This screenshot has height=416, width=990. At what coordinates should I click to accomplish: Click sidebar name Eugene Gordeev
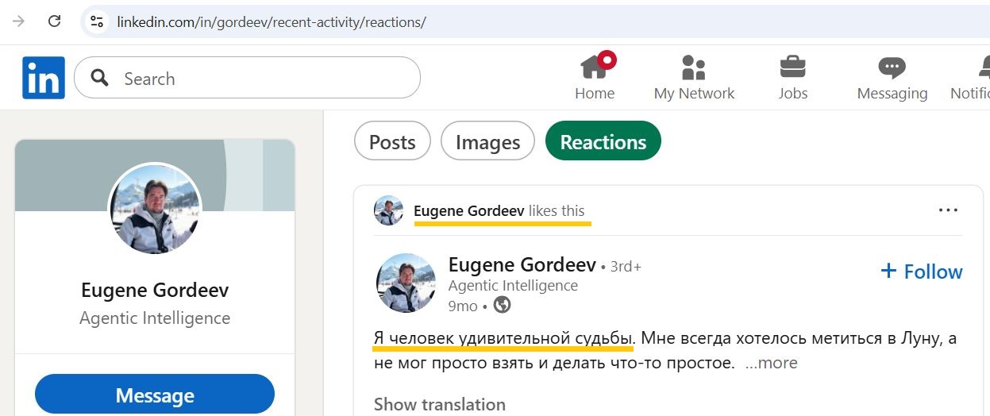pos(155,290)
